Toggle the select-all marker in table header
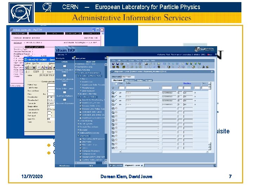Screen dimensions: 253x189 coord(116,84)
